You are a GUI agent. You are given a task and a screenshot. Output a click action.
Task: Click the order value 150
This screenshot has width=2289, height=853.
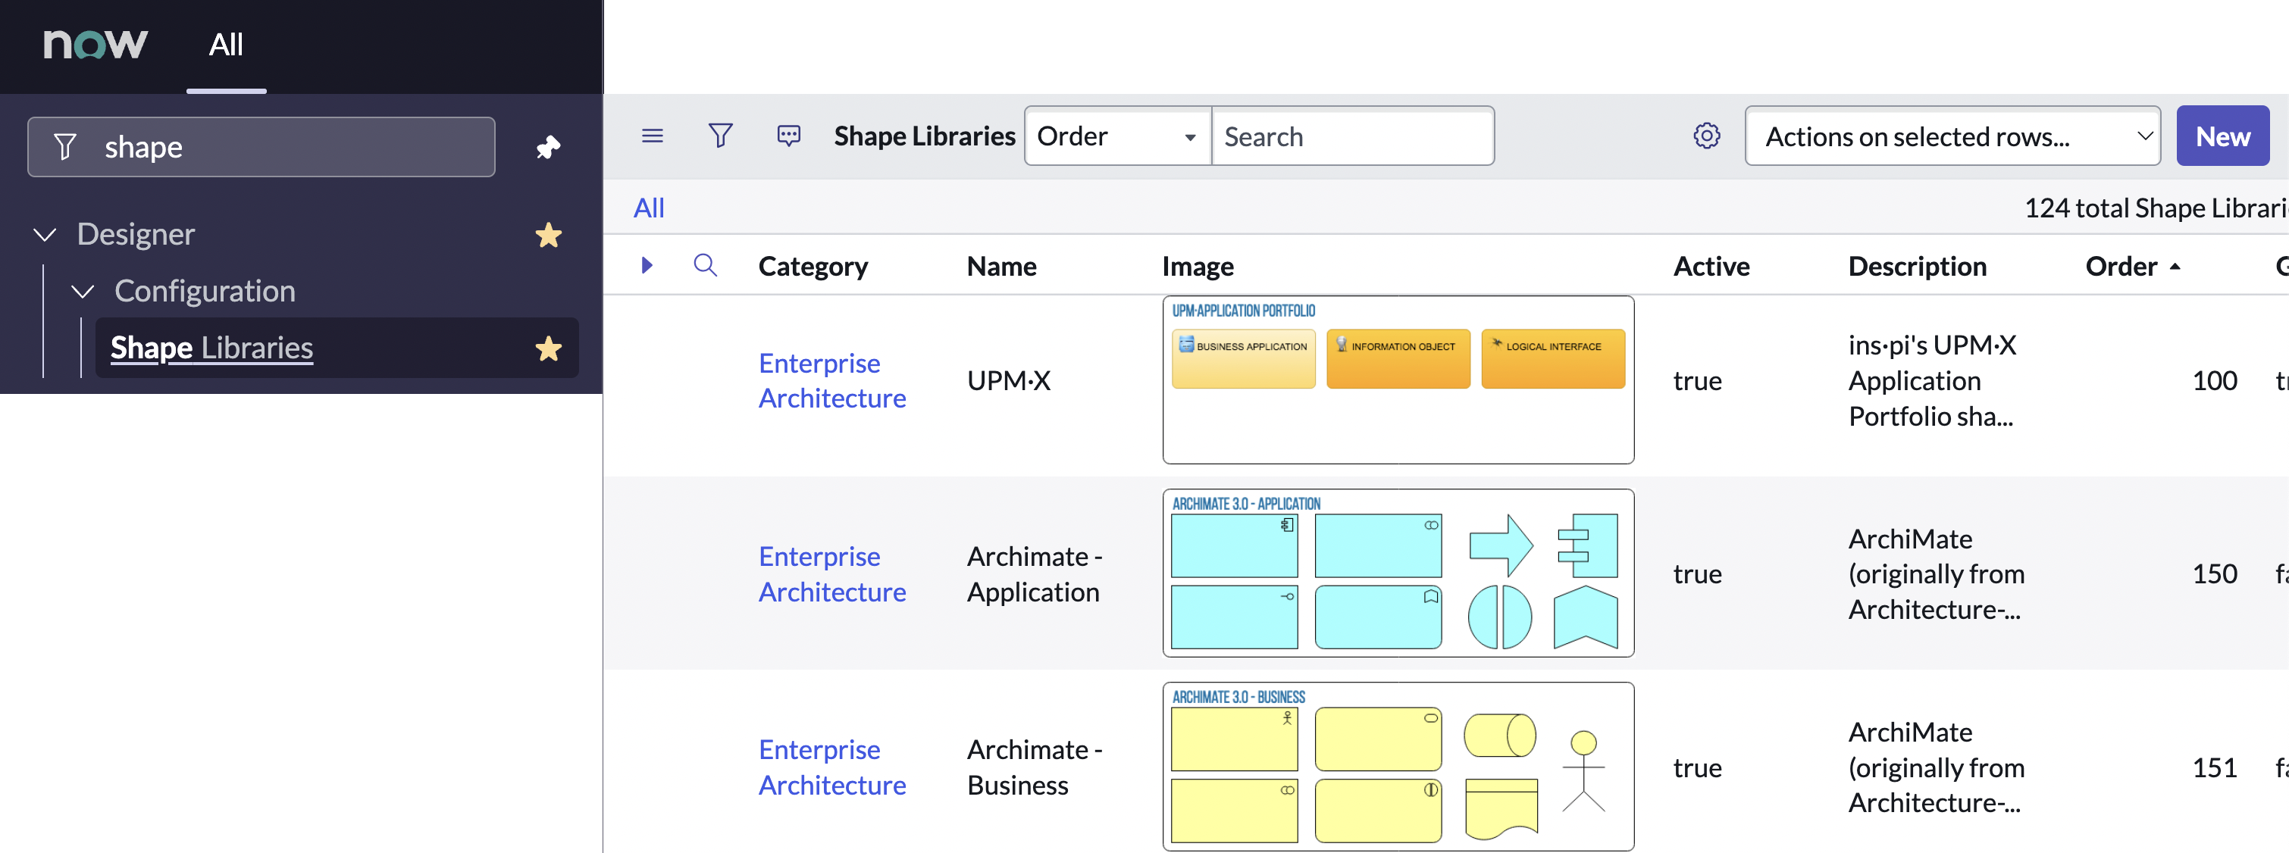pyautogui.click(x=2215, y=574)
